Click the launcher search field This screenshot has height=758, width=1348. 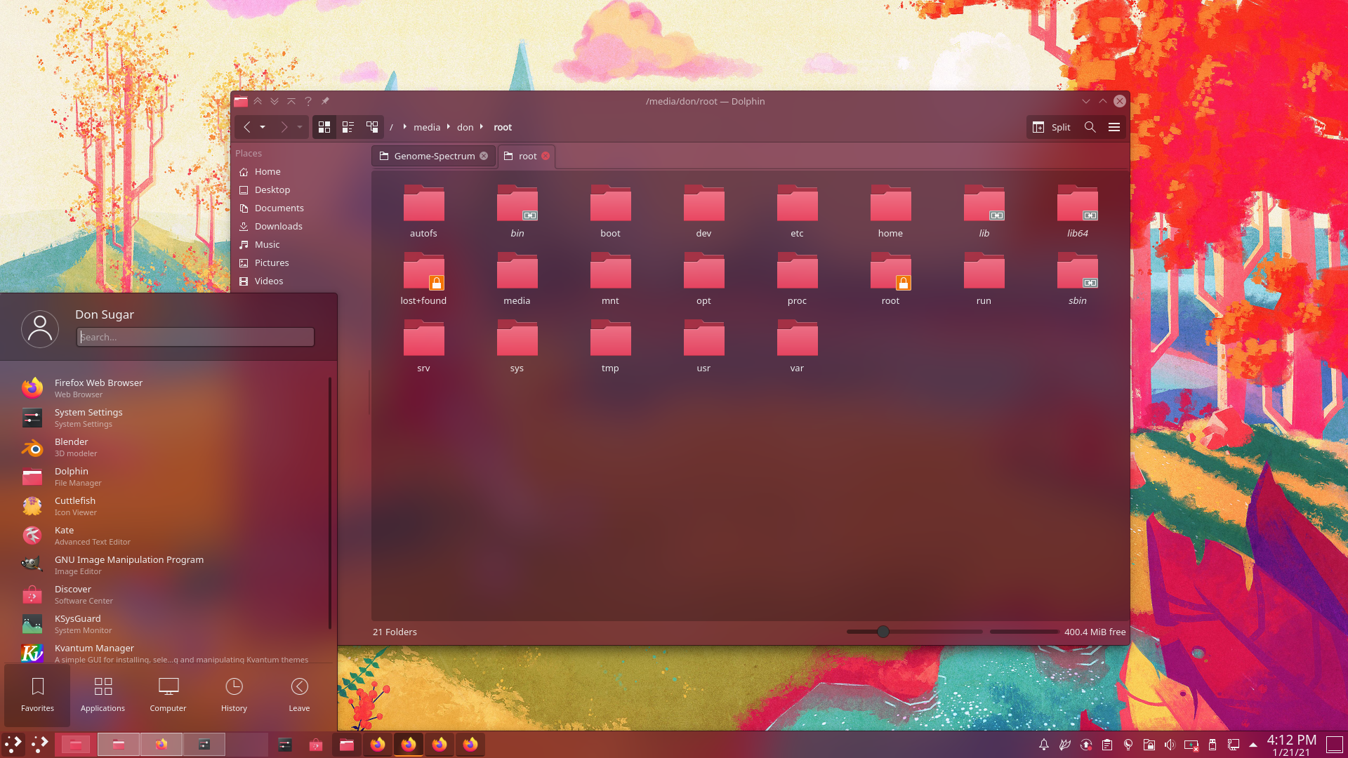click(195, 337)
